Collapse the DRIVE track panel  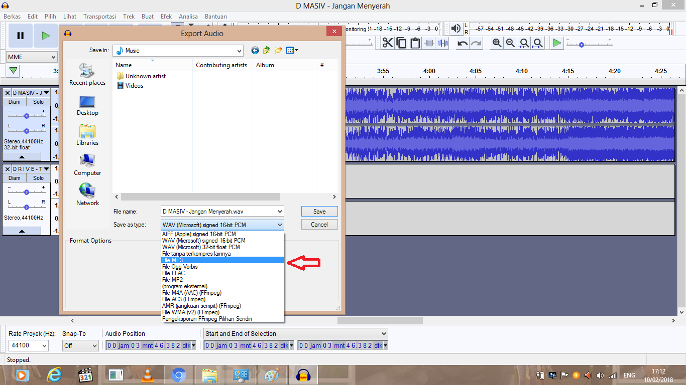(22, 231)
